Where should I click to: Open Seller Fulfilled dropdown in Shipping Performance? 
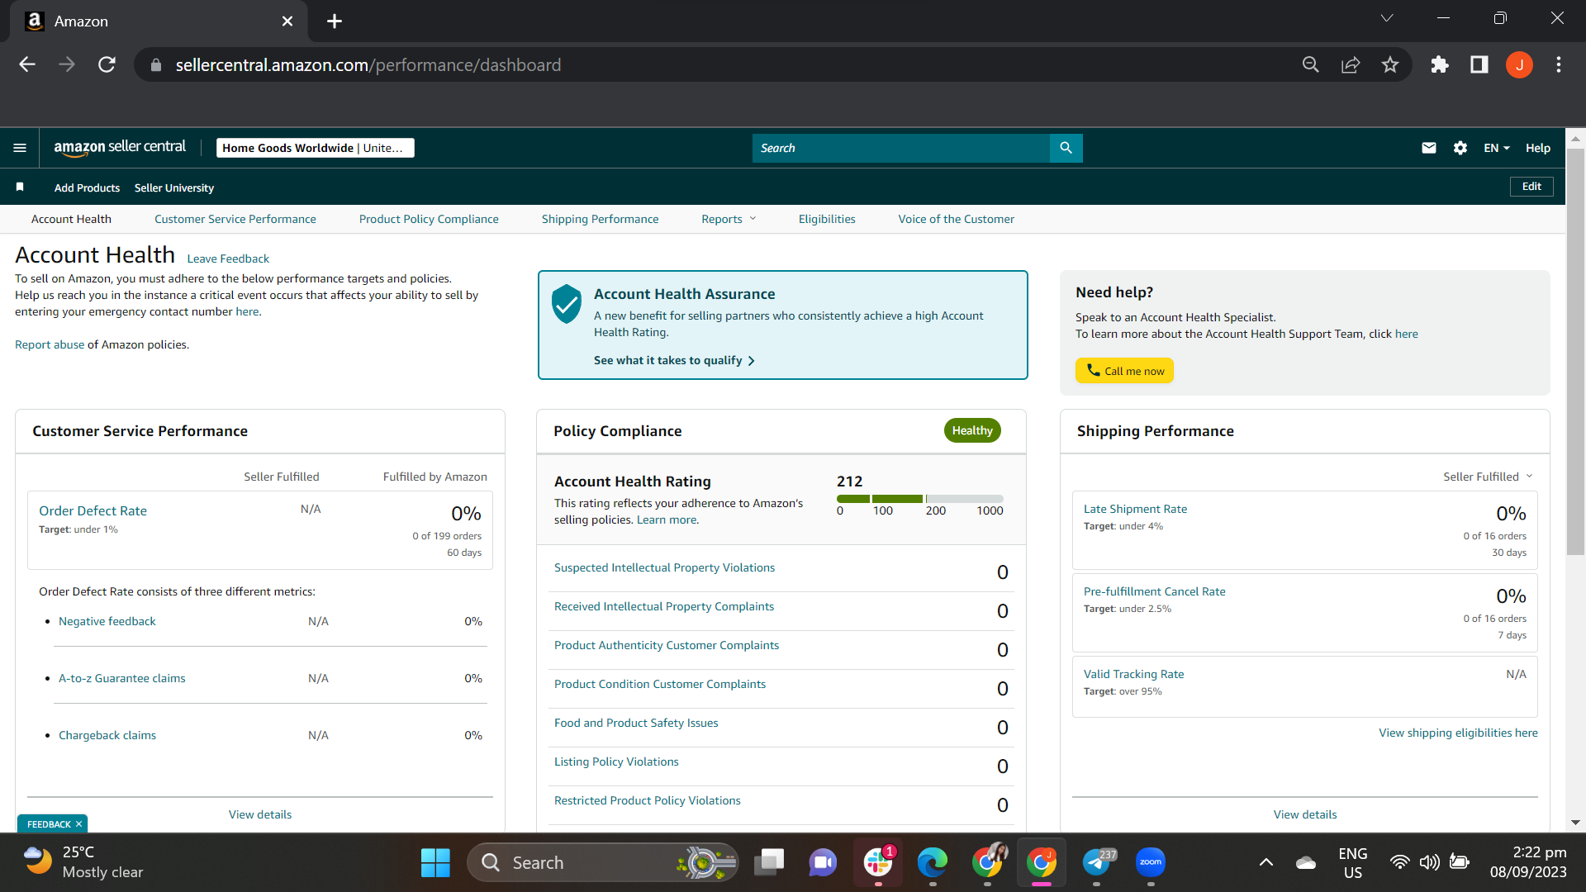1488,477
